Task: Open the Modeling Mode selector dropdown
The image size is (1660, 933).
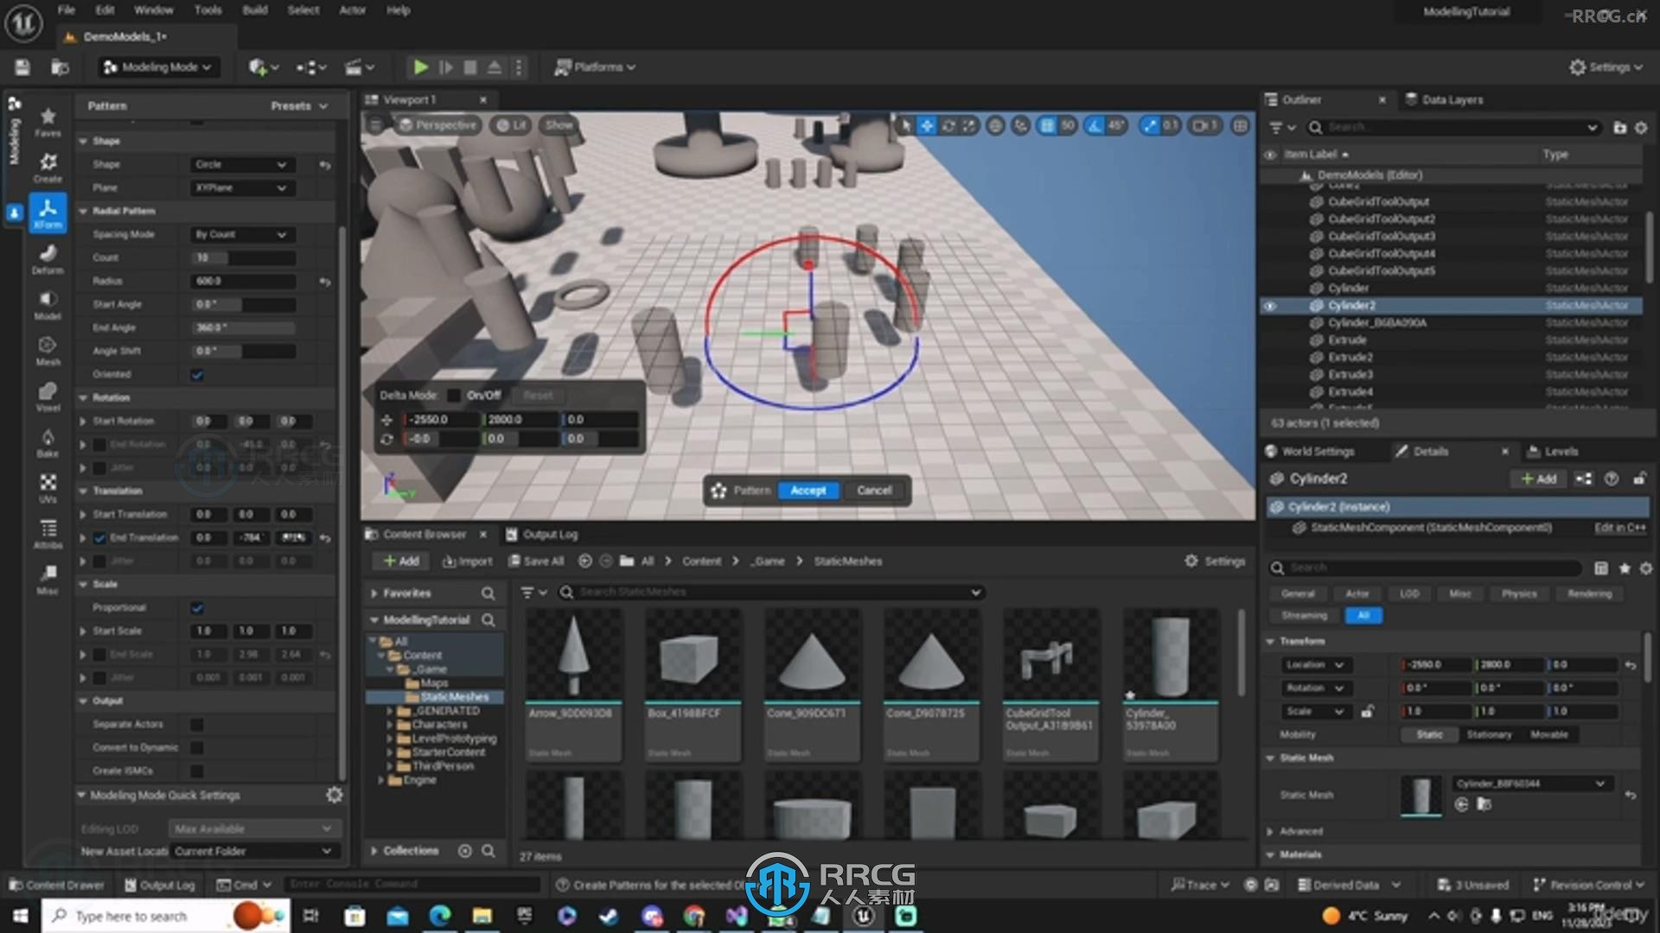Action: coord(157,67)
